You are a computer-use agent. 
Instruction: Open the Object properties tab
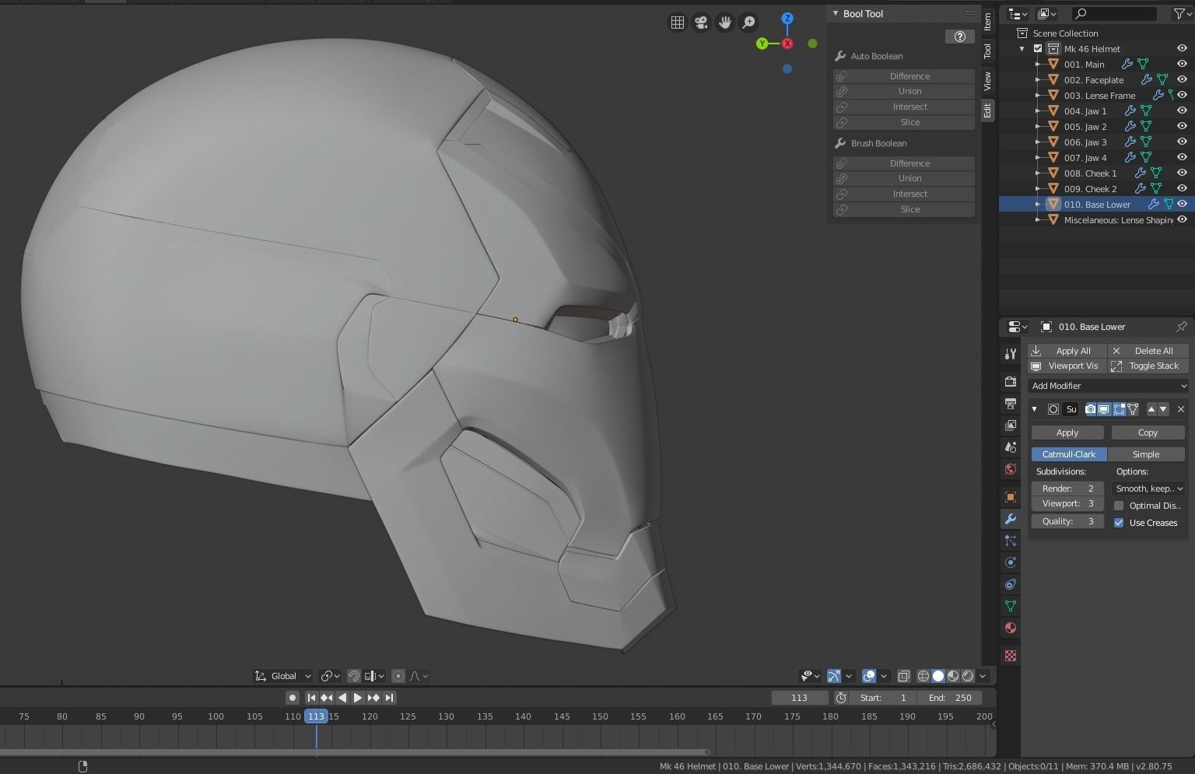coord(1011,497)
